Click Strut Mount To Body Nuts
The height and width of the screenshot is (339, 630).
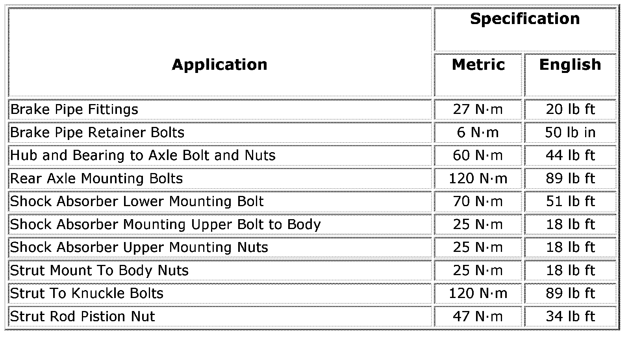click(99, 270)
